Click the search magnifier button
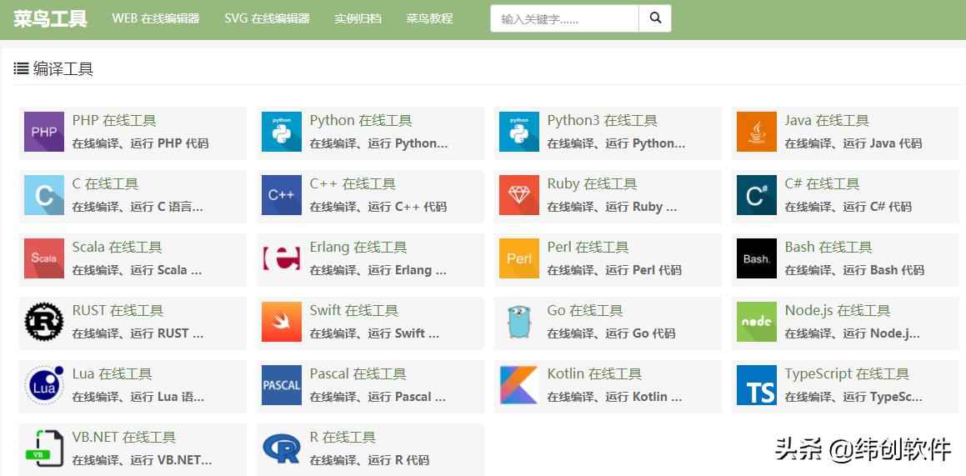Image resolution: width=966 pixels, height=476 pixels. pyautogui.click(x=655, y=18)
